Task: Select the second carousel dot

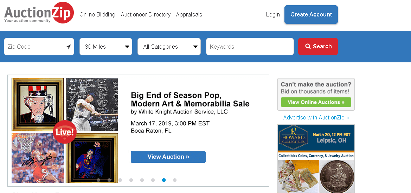Action: (x=109, y=180)
